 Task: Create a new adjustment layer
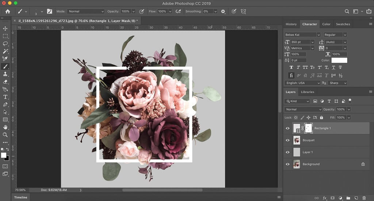click(x=340, y=198)
